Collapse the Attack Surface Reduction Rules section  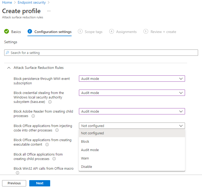point(9,68)
